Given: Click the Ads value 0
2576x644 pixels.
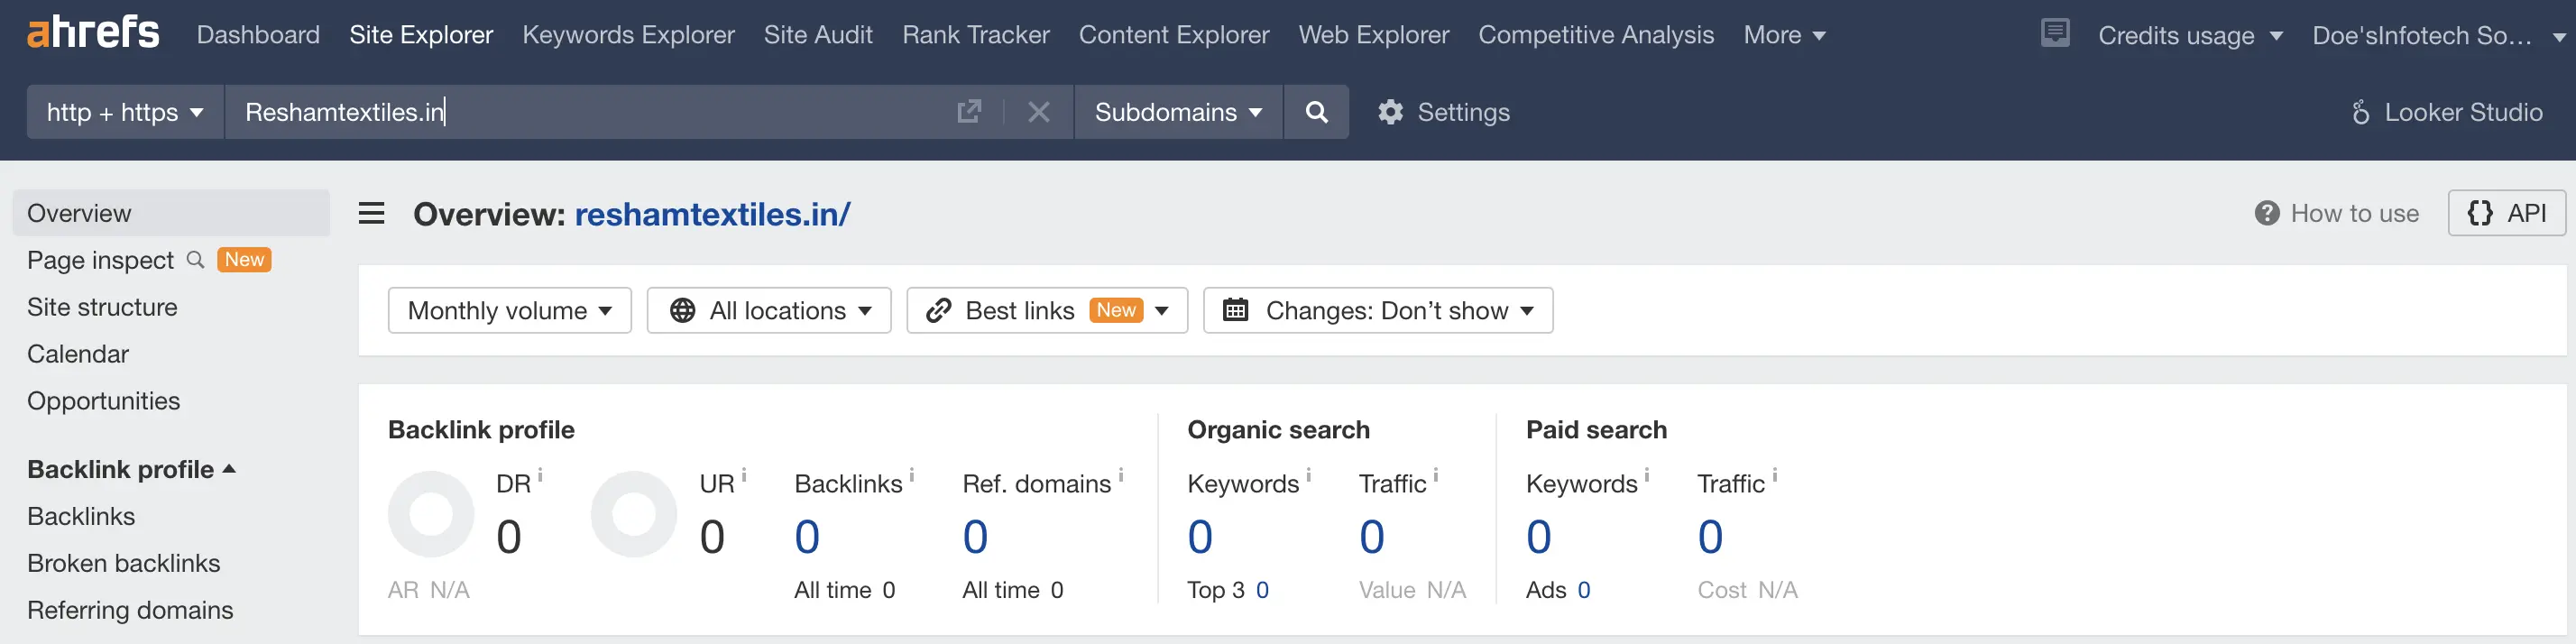Looking at the screenshot, I should point(1584,590).
